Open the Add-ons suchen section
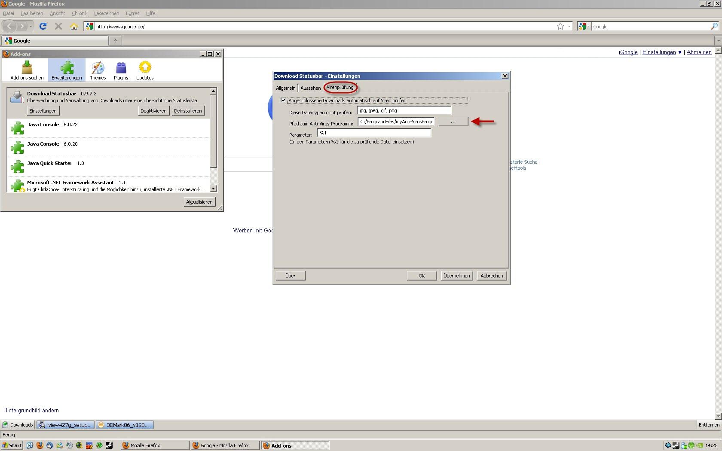722x451 pixels. tap(27, 70)
